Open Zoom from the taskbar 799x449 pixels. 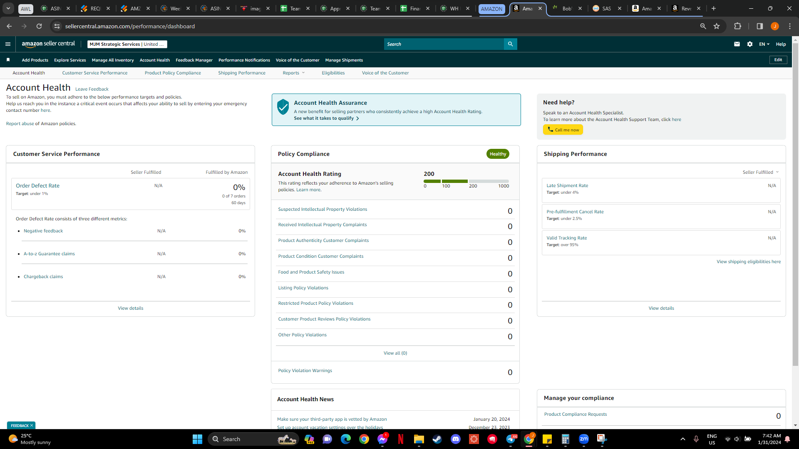coord(584,439)
